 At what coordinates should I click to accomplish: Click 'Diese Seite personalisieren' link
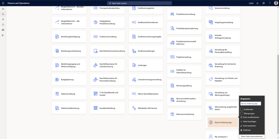coord(252,137)
